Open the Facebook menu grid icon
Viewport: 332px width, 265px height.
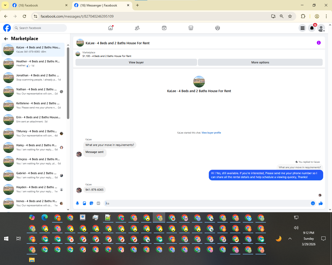pos(302,28)
